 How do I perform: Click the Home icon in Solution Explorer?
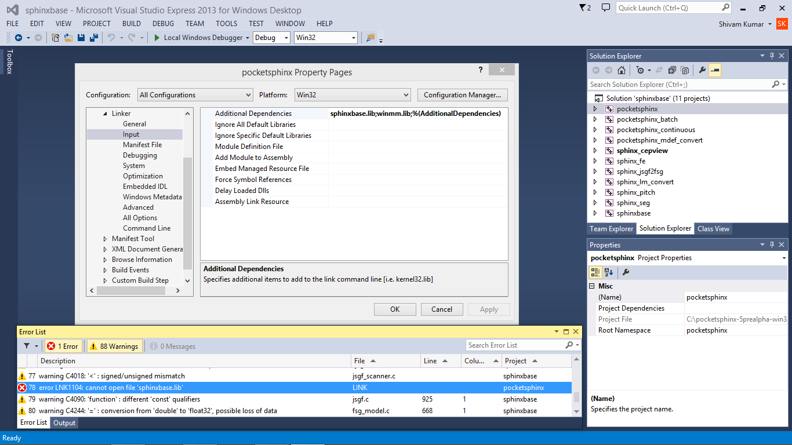(x=622, y=70)
